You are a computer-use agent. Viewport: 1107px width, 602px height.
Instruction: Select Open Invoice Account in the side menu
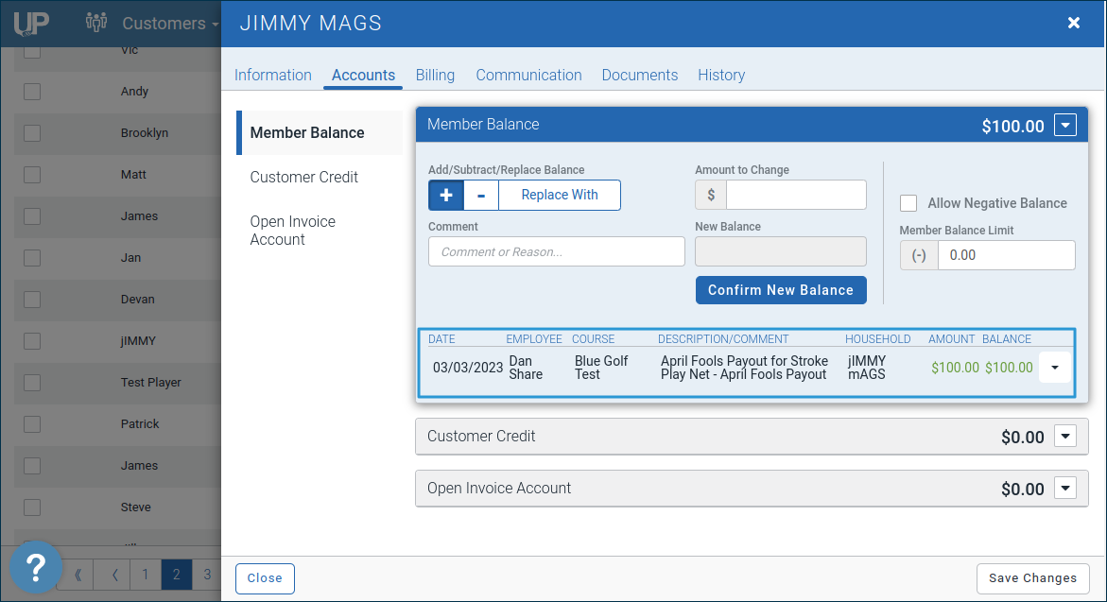292,231
